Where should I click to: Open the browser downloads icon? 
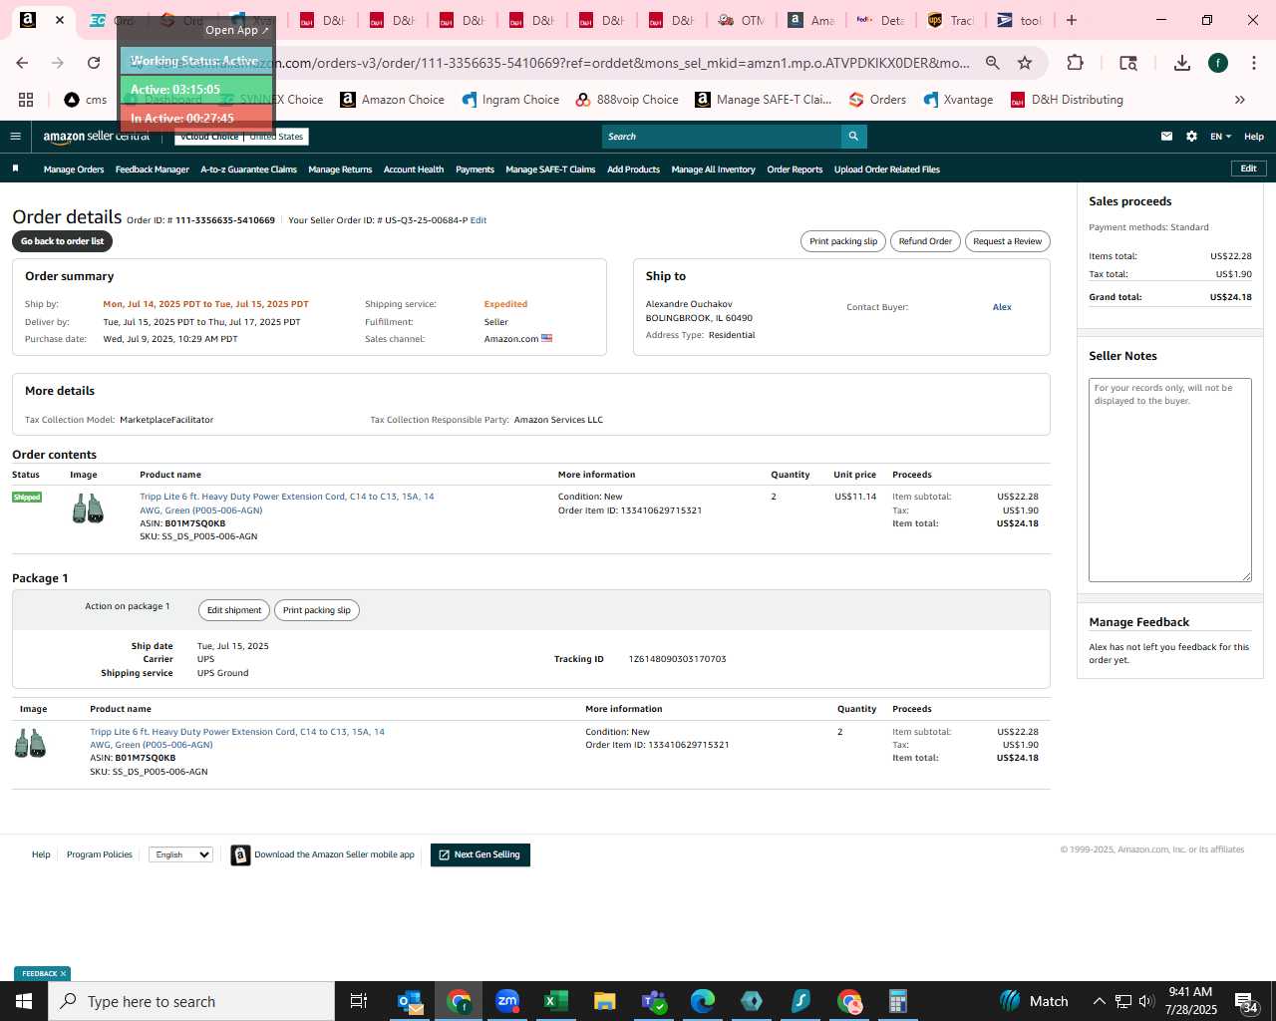pyautogui.click(x=1182, y=63)
